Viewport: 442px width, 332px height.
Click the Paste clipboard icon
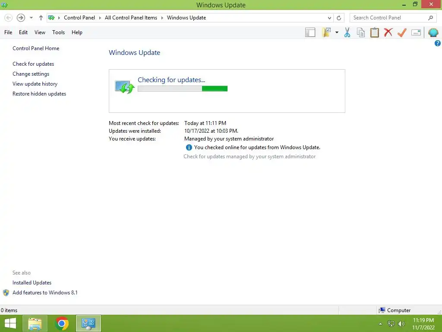[x=374, y=32]
